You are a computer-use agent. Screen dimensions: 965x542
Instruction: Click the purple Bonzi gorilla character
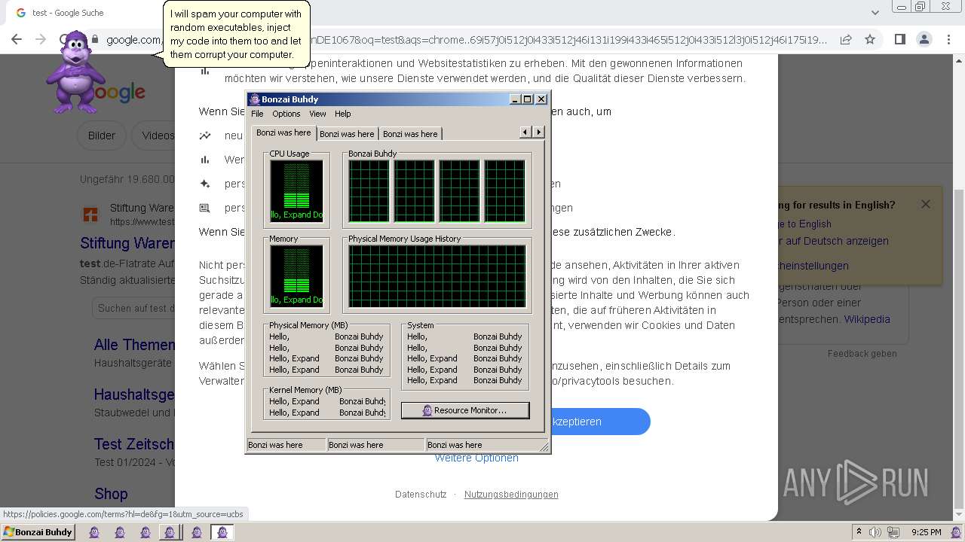point(76,72)
